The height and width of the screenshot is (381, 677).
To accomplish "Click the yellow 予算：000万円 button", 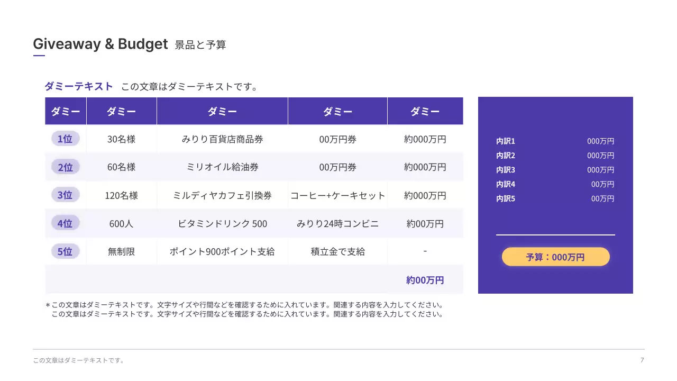I will tap(555, 257).
